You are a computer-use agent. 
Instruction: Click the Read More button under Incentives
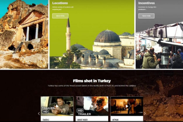[x=146, y=16]
